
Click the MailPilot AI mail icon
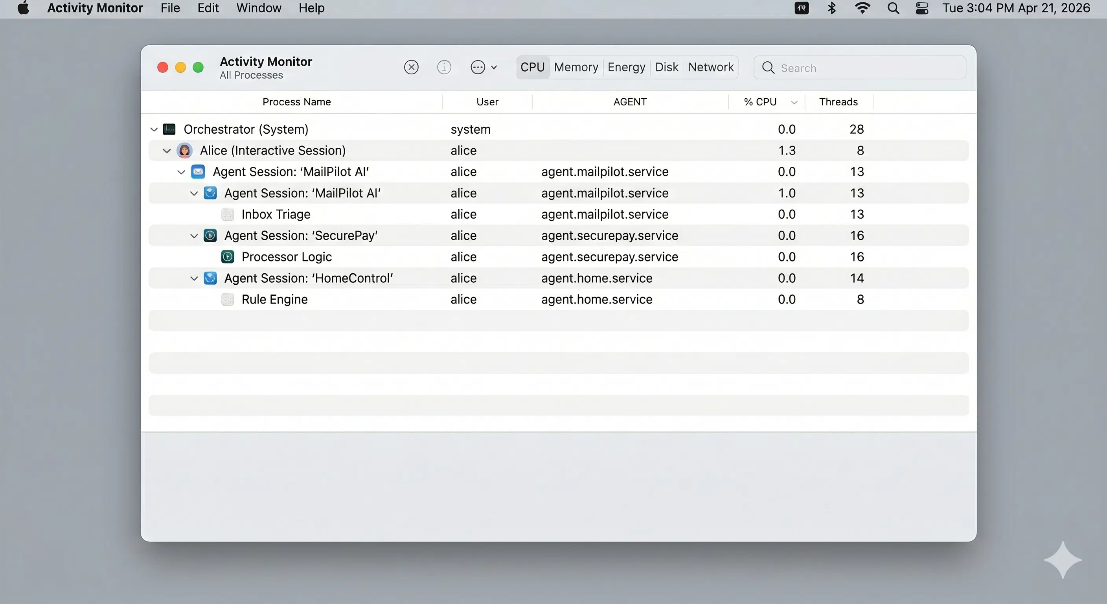point(198,171)
